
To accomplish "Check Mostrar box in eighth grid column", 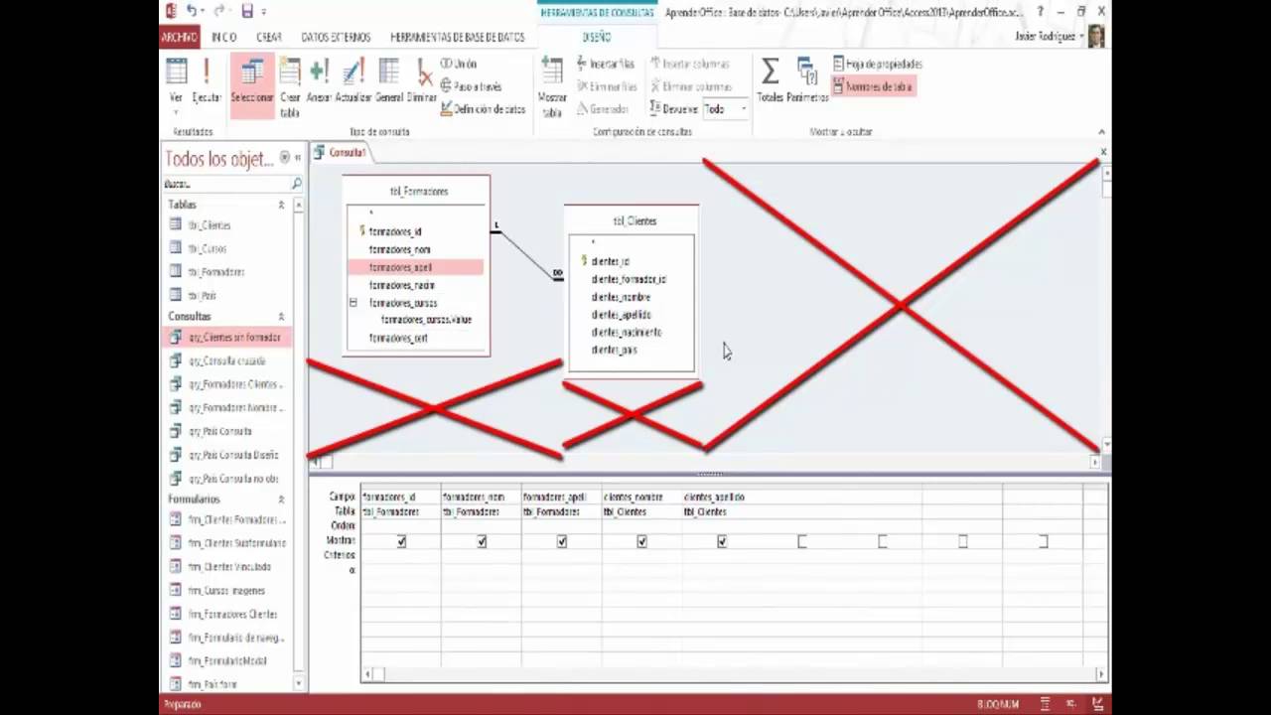I will point(962,541).
